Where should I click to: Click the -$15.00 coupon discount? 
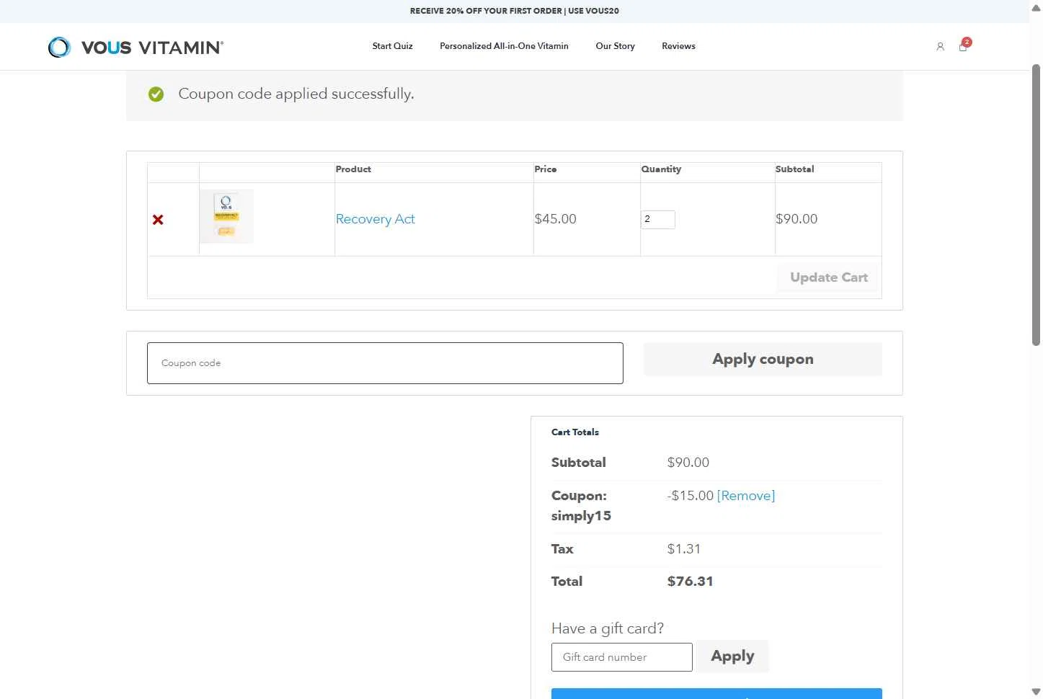coord(691,496)
